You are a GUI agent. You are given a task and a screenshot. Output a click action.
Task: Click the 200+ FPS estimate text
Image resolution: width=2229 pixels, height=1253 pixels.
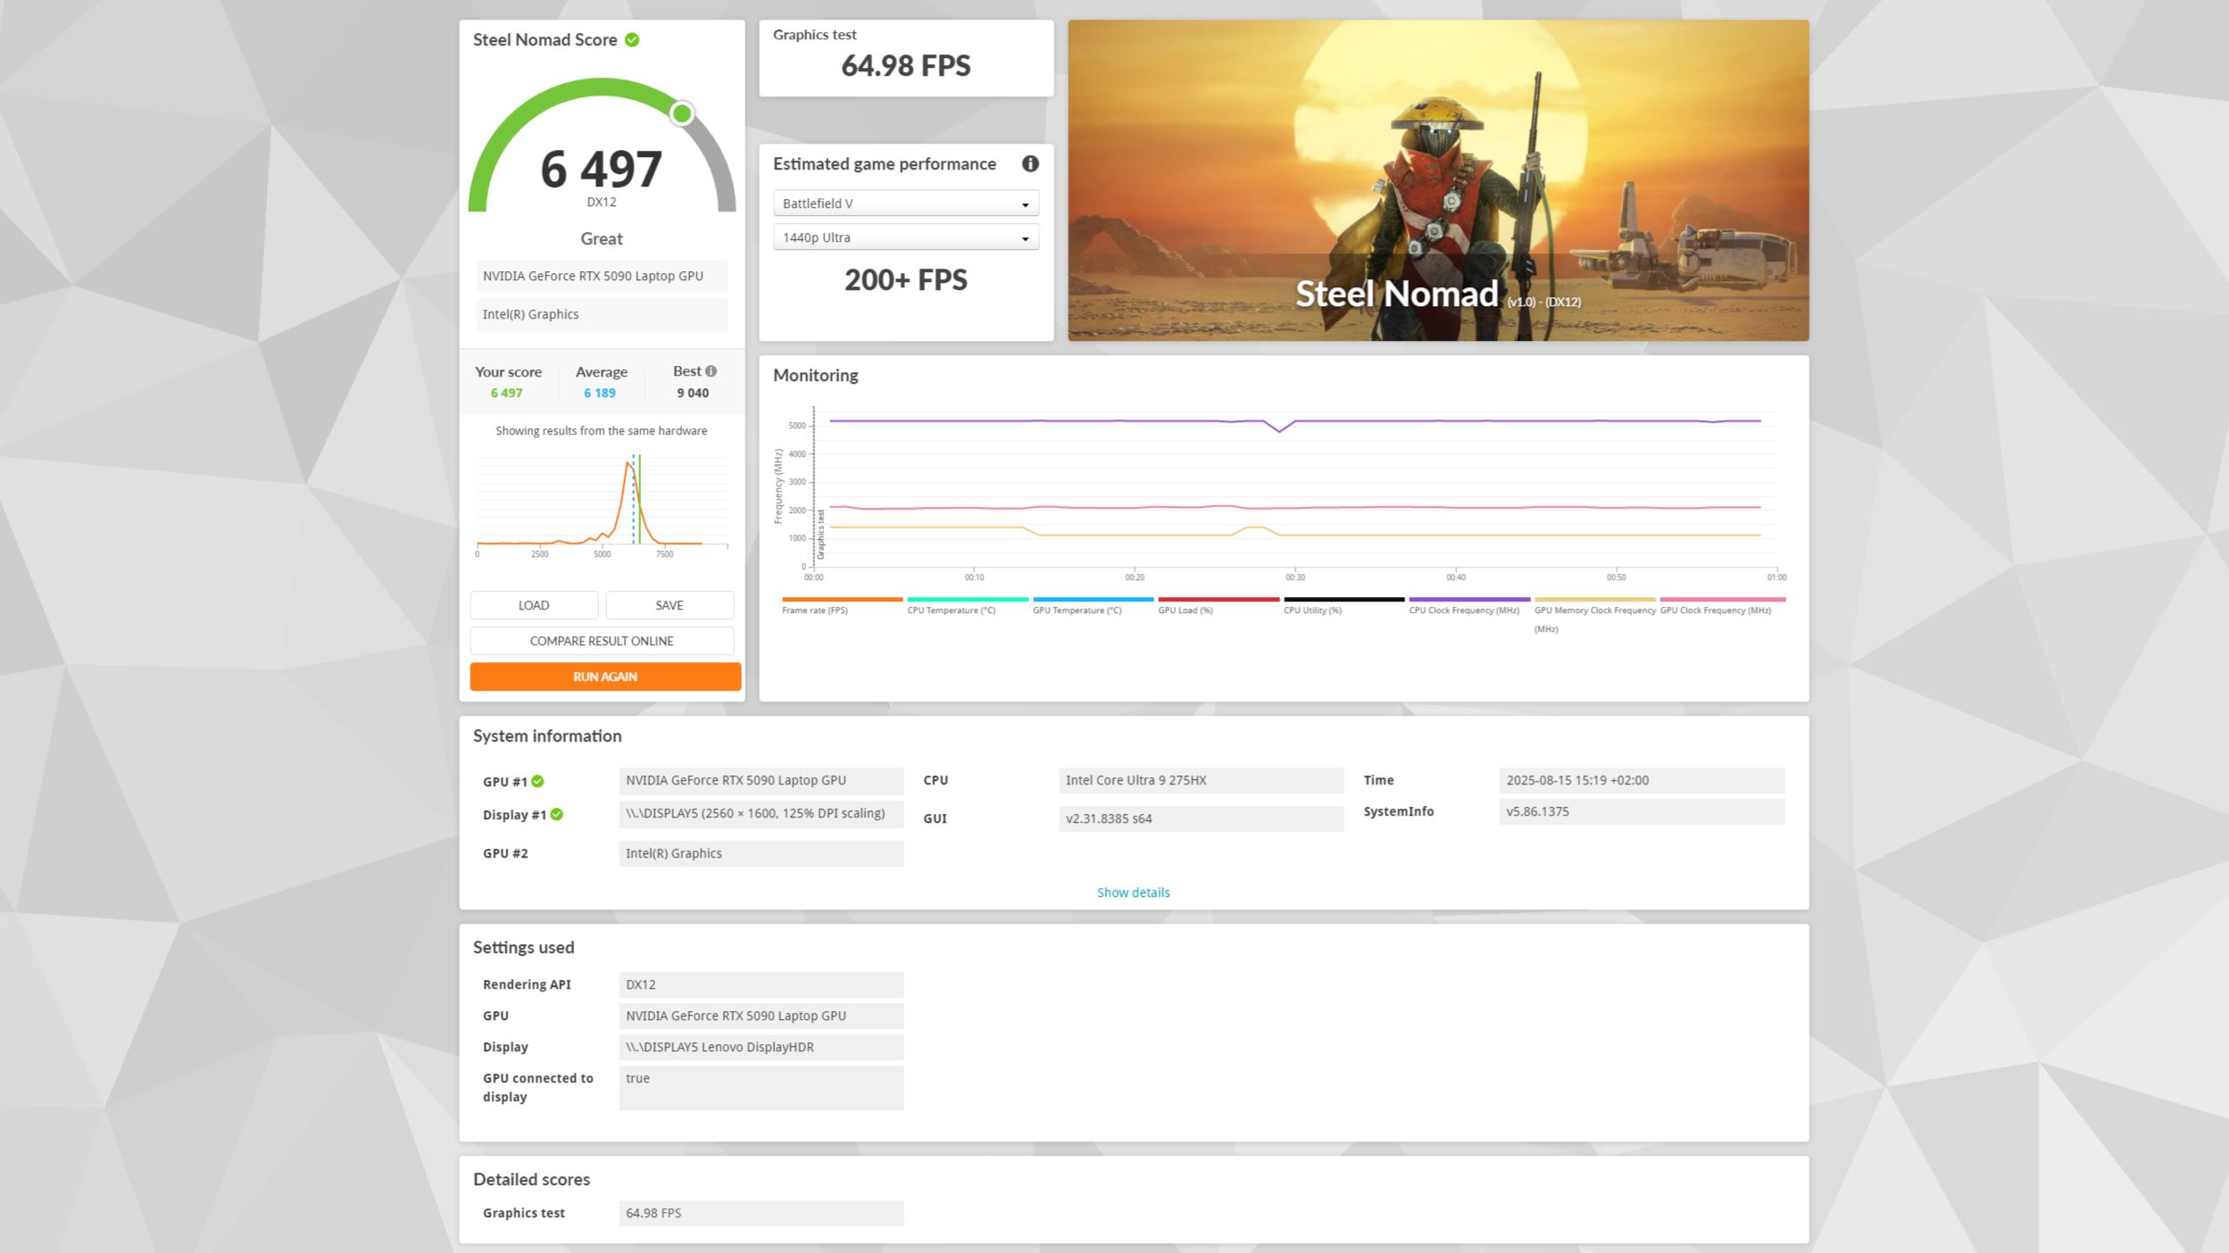[x=906, y=280]
